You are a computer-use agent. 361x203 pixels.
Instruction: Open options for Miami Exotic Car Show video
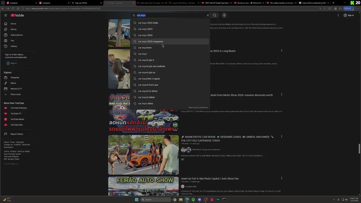281,136
